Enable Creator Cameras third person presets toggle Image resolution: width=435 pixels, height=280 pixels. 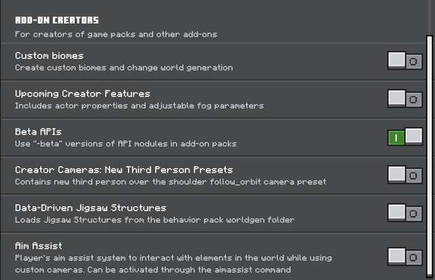click(x=405, y=175)
